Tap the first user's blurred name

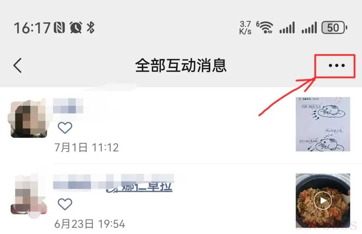point(68,106)
